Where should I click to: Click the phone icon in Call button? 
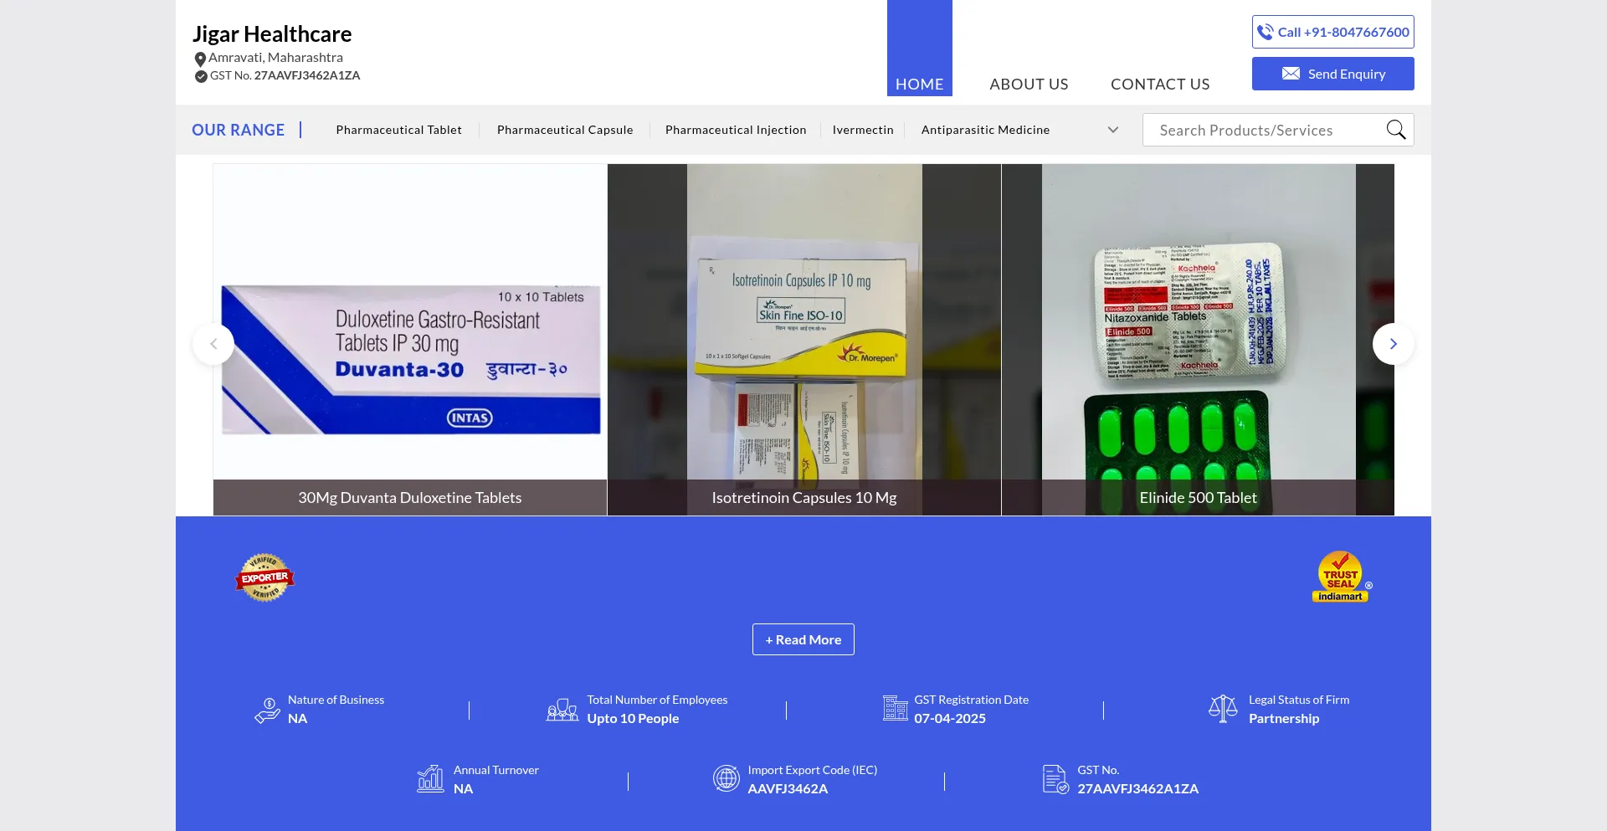click(1266, 32)
